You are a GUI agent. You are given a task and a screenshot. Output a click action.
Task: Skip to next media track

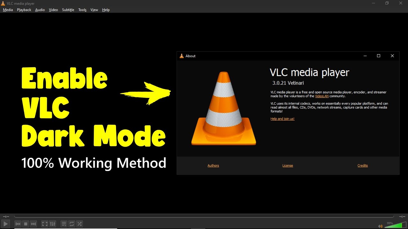33,224
